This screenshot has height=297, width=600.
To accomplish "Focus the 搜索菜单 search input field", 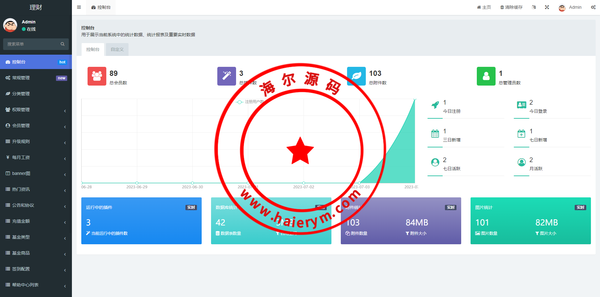I will [x=31, y=44].
